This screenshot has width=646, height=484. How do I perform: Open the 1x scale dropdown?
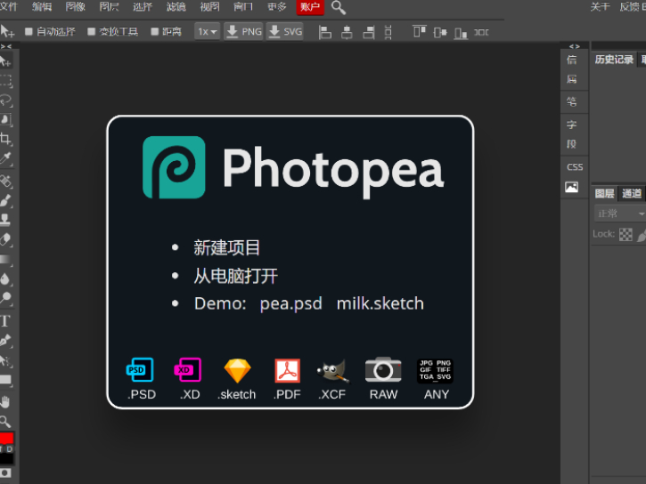click(207, 32)
